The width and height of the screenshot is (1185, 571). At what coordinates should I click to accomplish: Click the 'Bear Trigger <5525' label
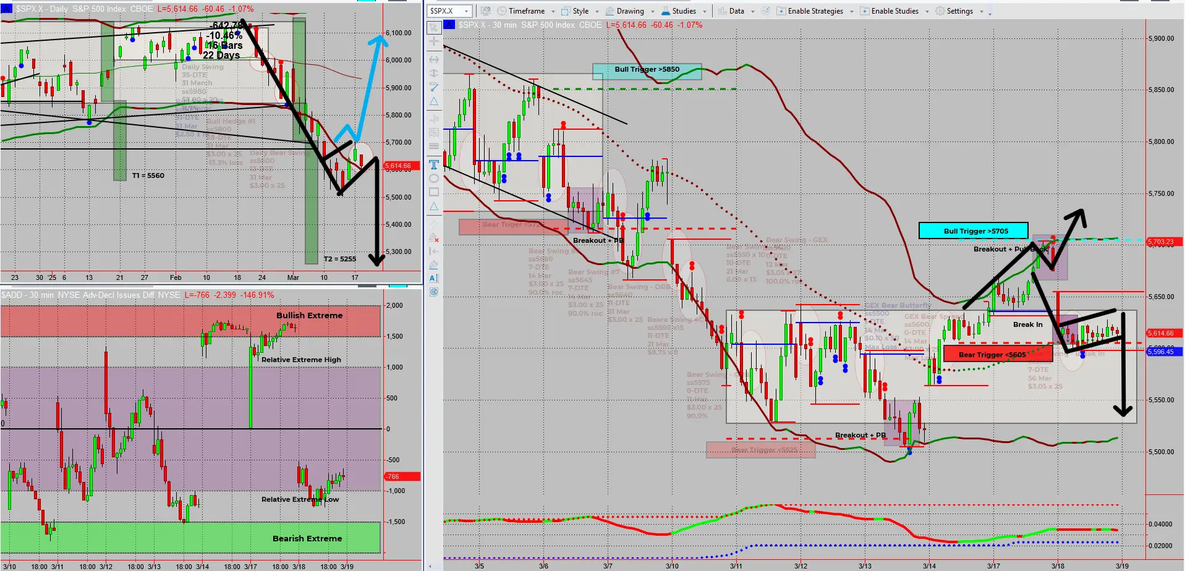coord(763,450)
